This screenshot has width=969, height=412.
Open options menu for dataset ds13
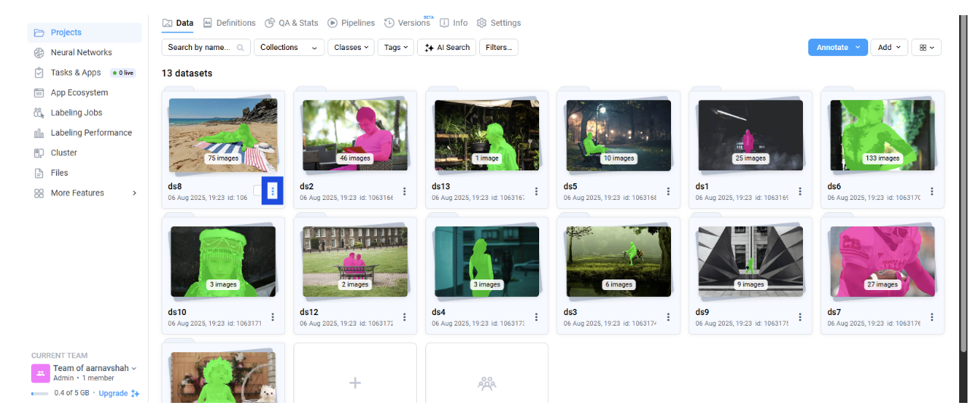pyautogui.click(x=536, y=192)
